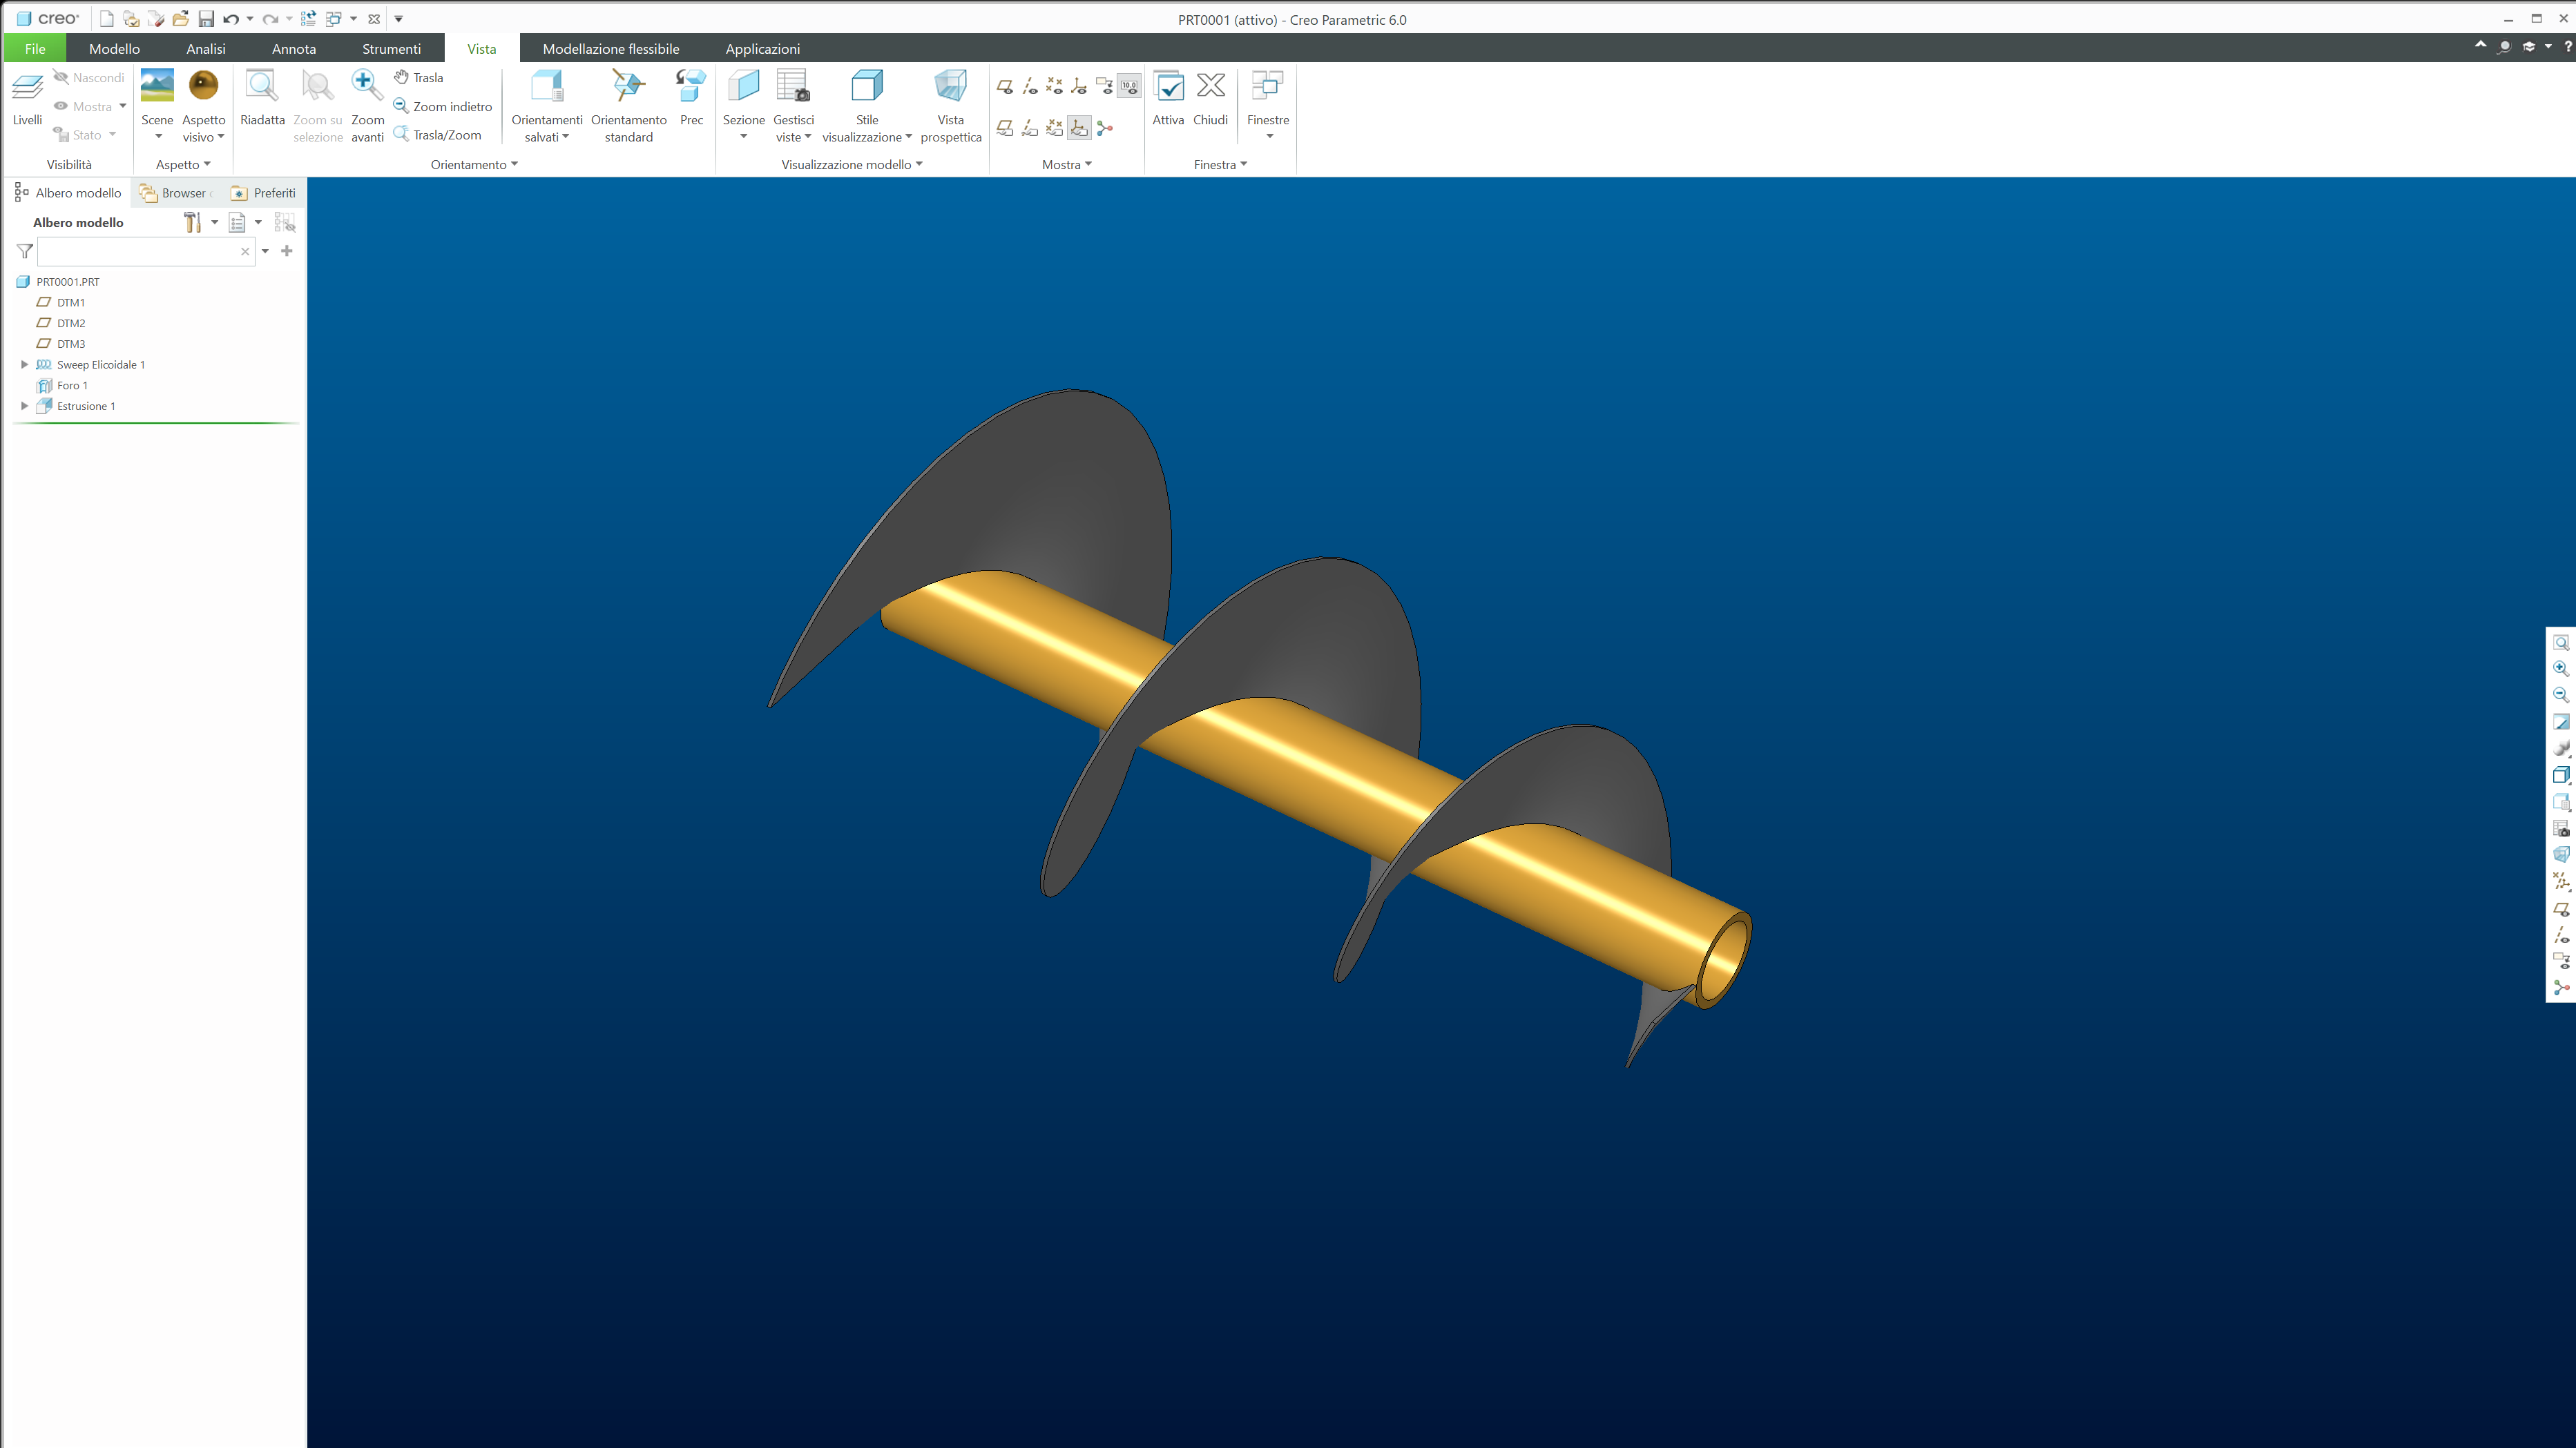Open Vista prospettica view
2576x1448 pixels.
click(x=950, y=88)
